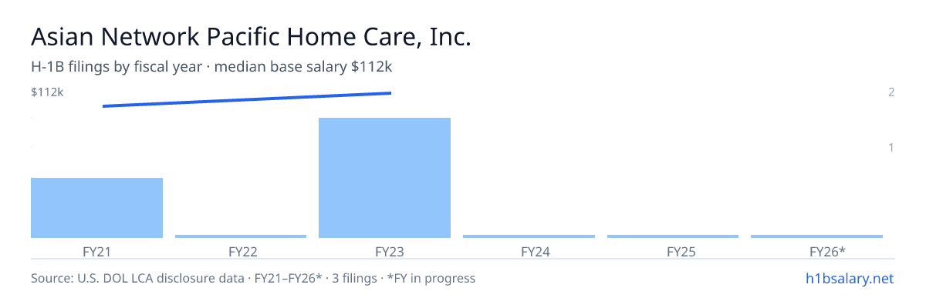926x308 pixels.
Task: Click the $112k salary axis label
Action: click(47, 92)
